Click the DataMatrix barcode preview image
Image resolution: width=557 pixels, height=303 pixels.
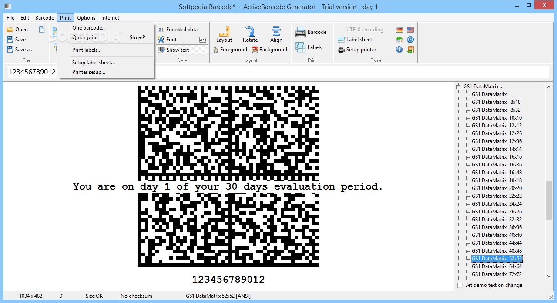(228, 176)
